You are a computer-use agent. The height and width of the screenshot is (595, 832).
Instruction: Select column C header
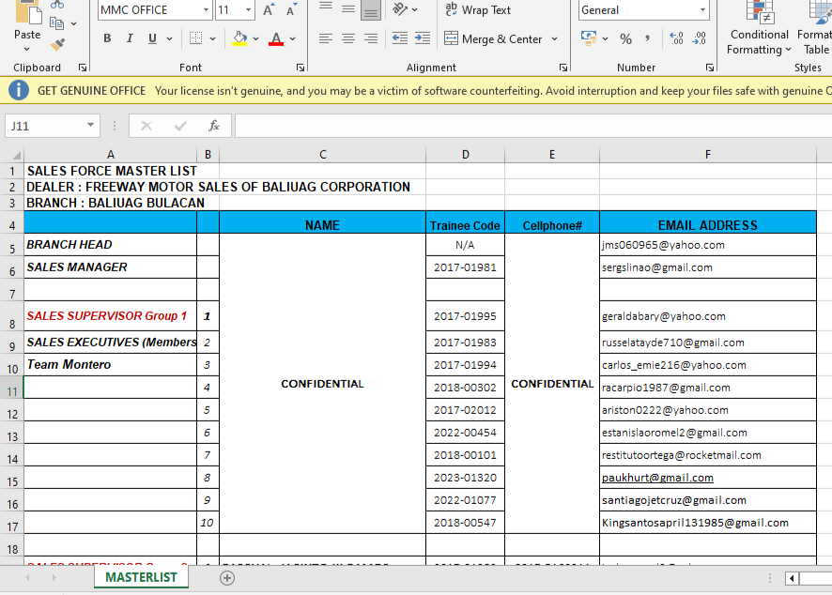(x=323, y=154)
